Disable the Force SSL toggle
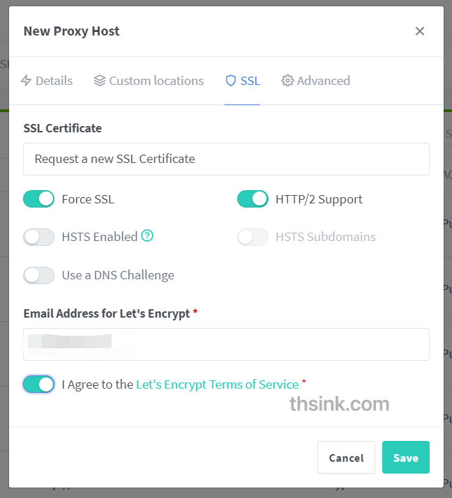The width and height of the screenshot is (452, 498). point(39,199)
